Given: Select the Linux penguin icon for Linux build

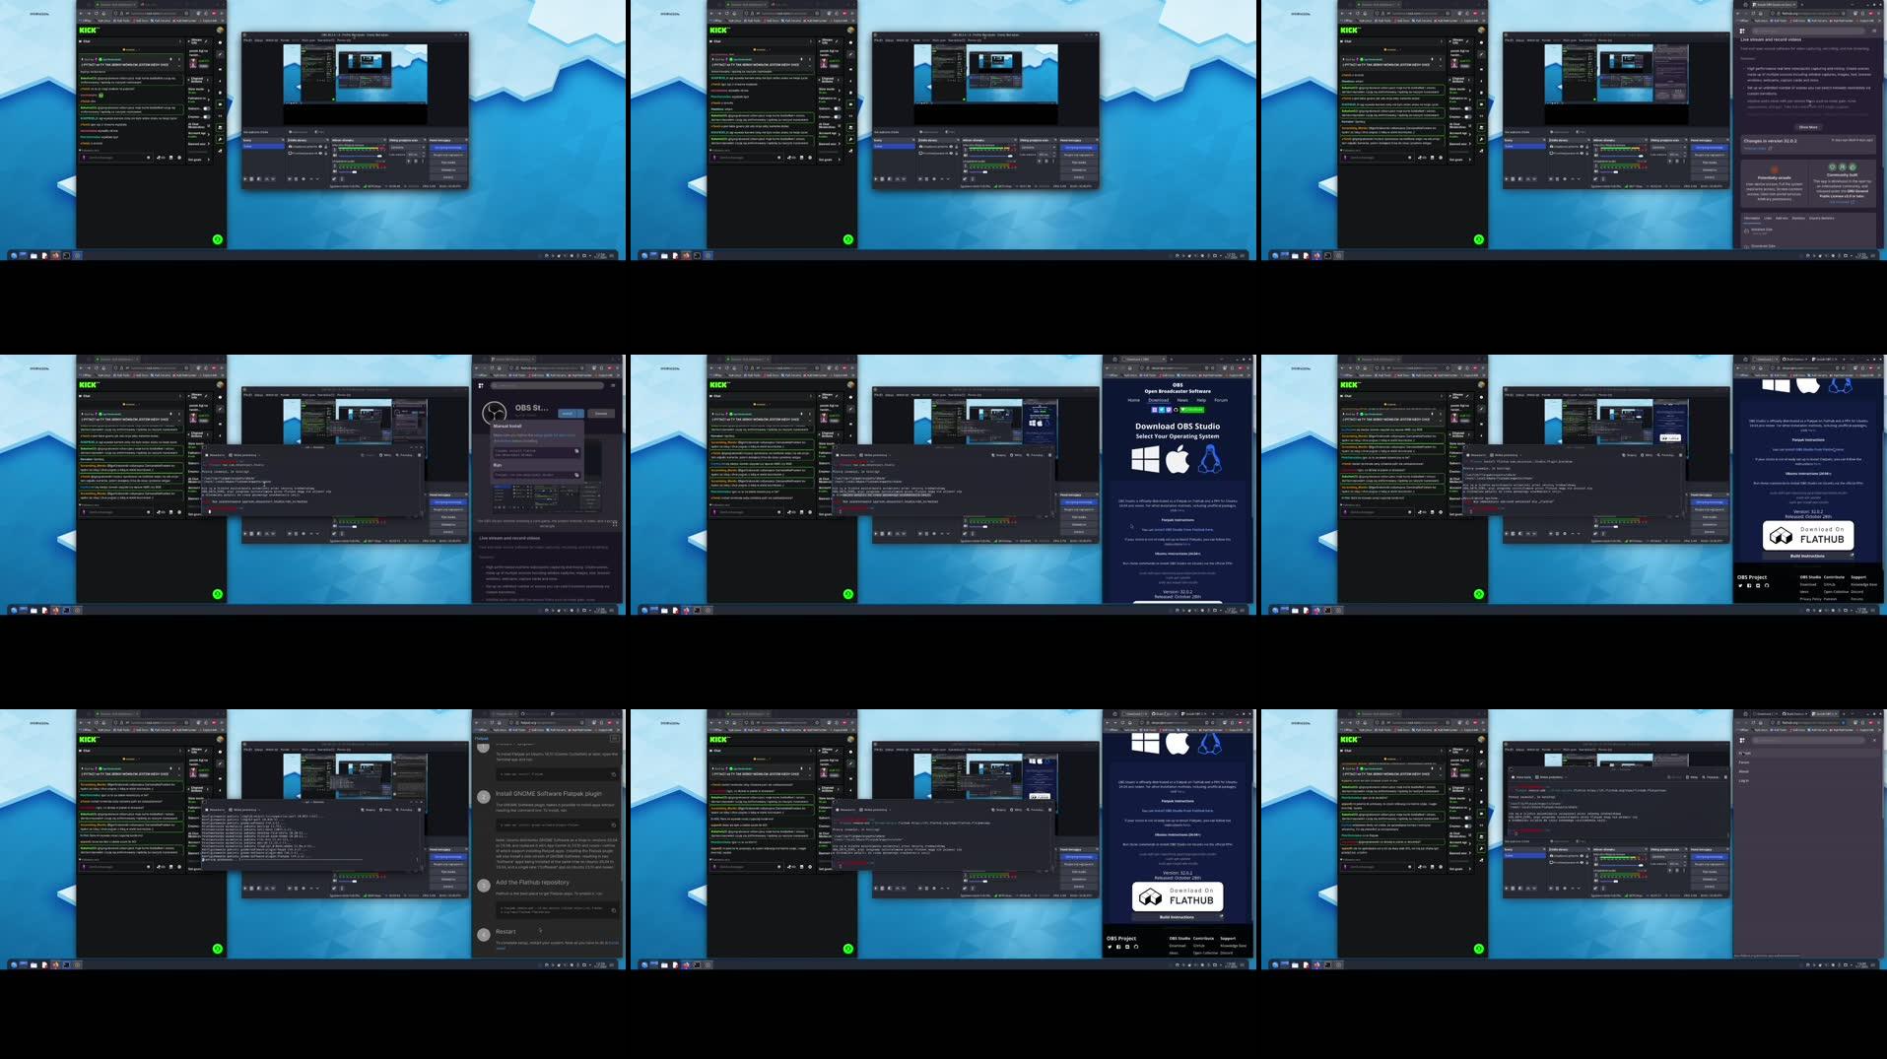Looking at the screenshot, I should pyautogui.click(x=1211, y=458).
